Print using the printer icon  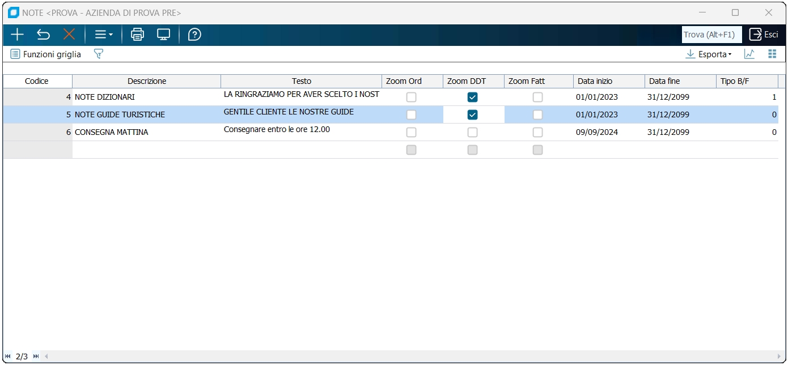click(137, 35)
